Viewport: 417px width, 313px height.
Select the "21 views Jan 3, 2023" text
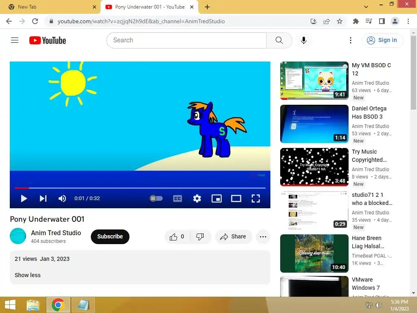(42, 259)
